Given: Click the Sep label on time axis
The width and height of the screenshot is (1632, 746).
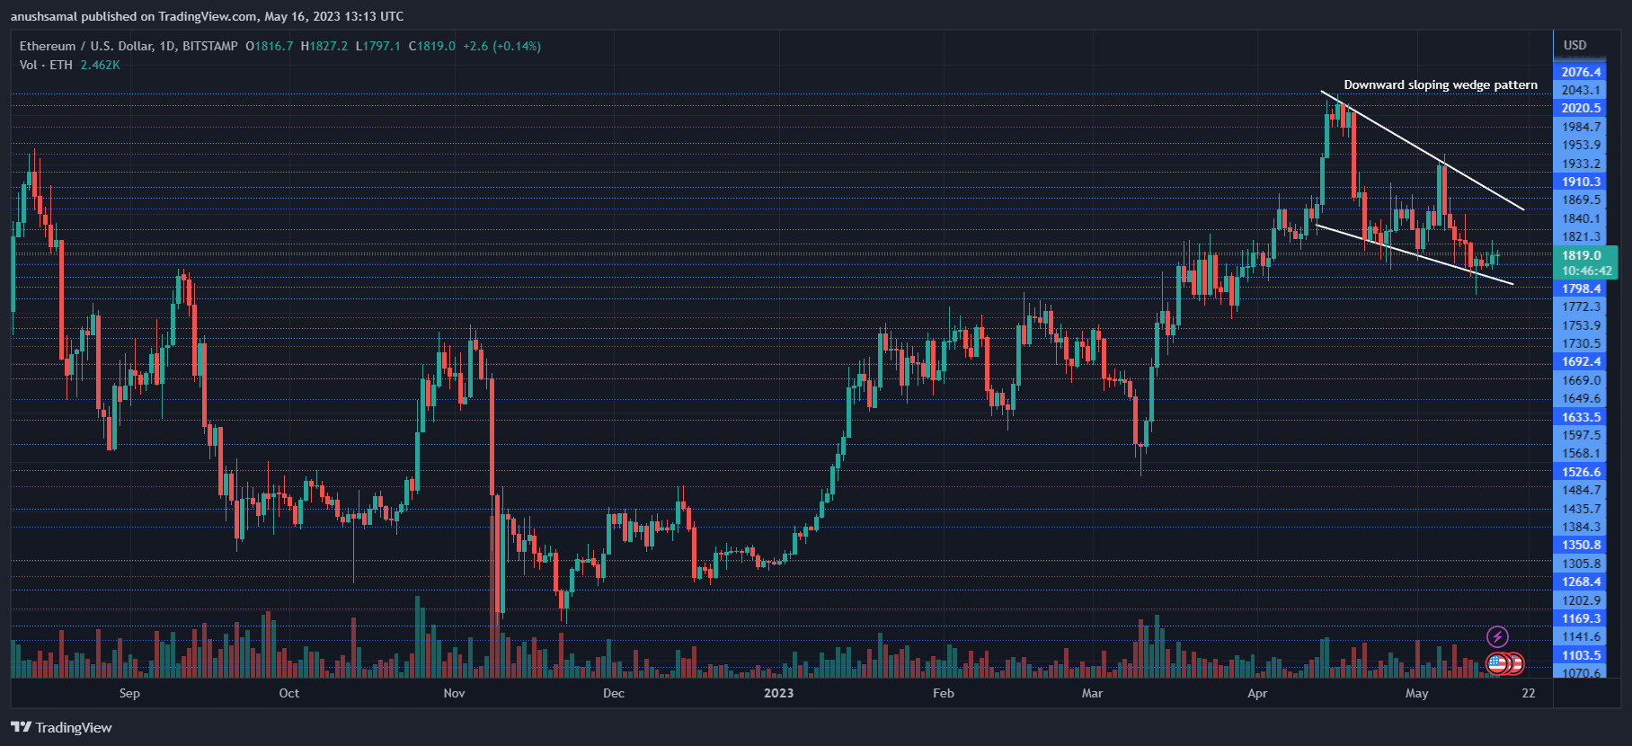Looking at the screenshot, I should tap(129, 693).
